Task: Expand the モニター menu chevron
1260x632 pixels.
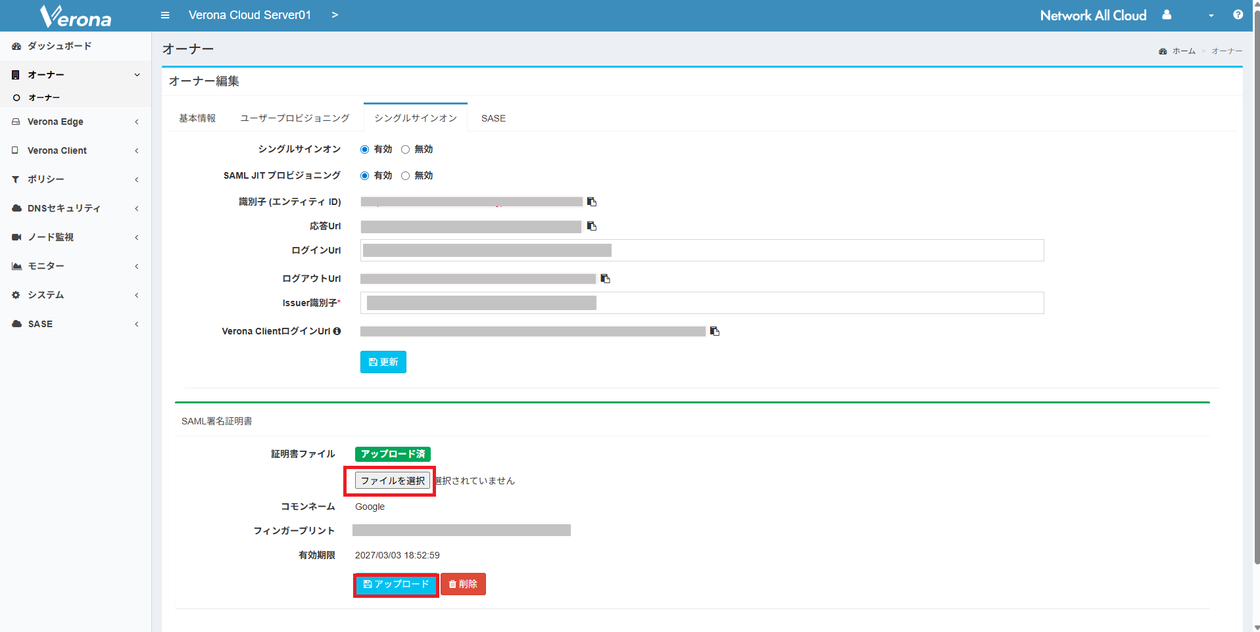Action: pos(137,266)
